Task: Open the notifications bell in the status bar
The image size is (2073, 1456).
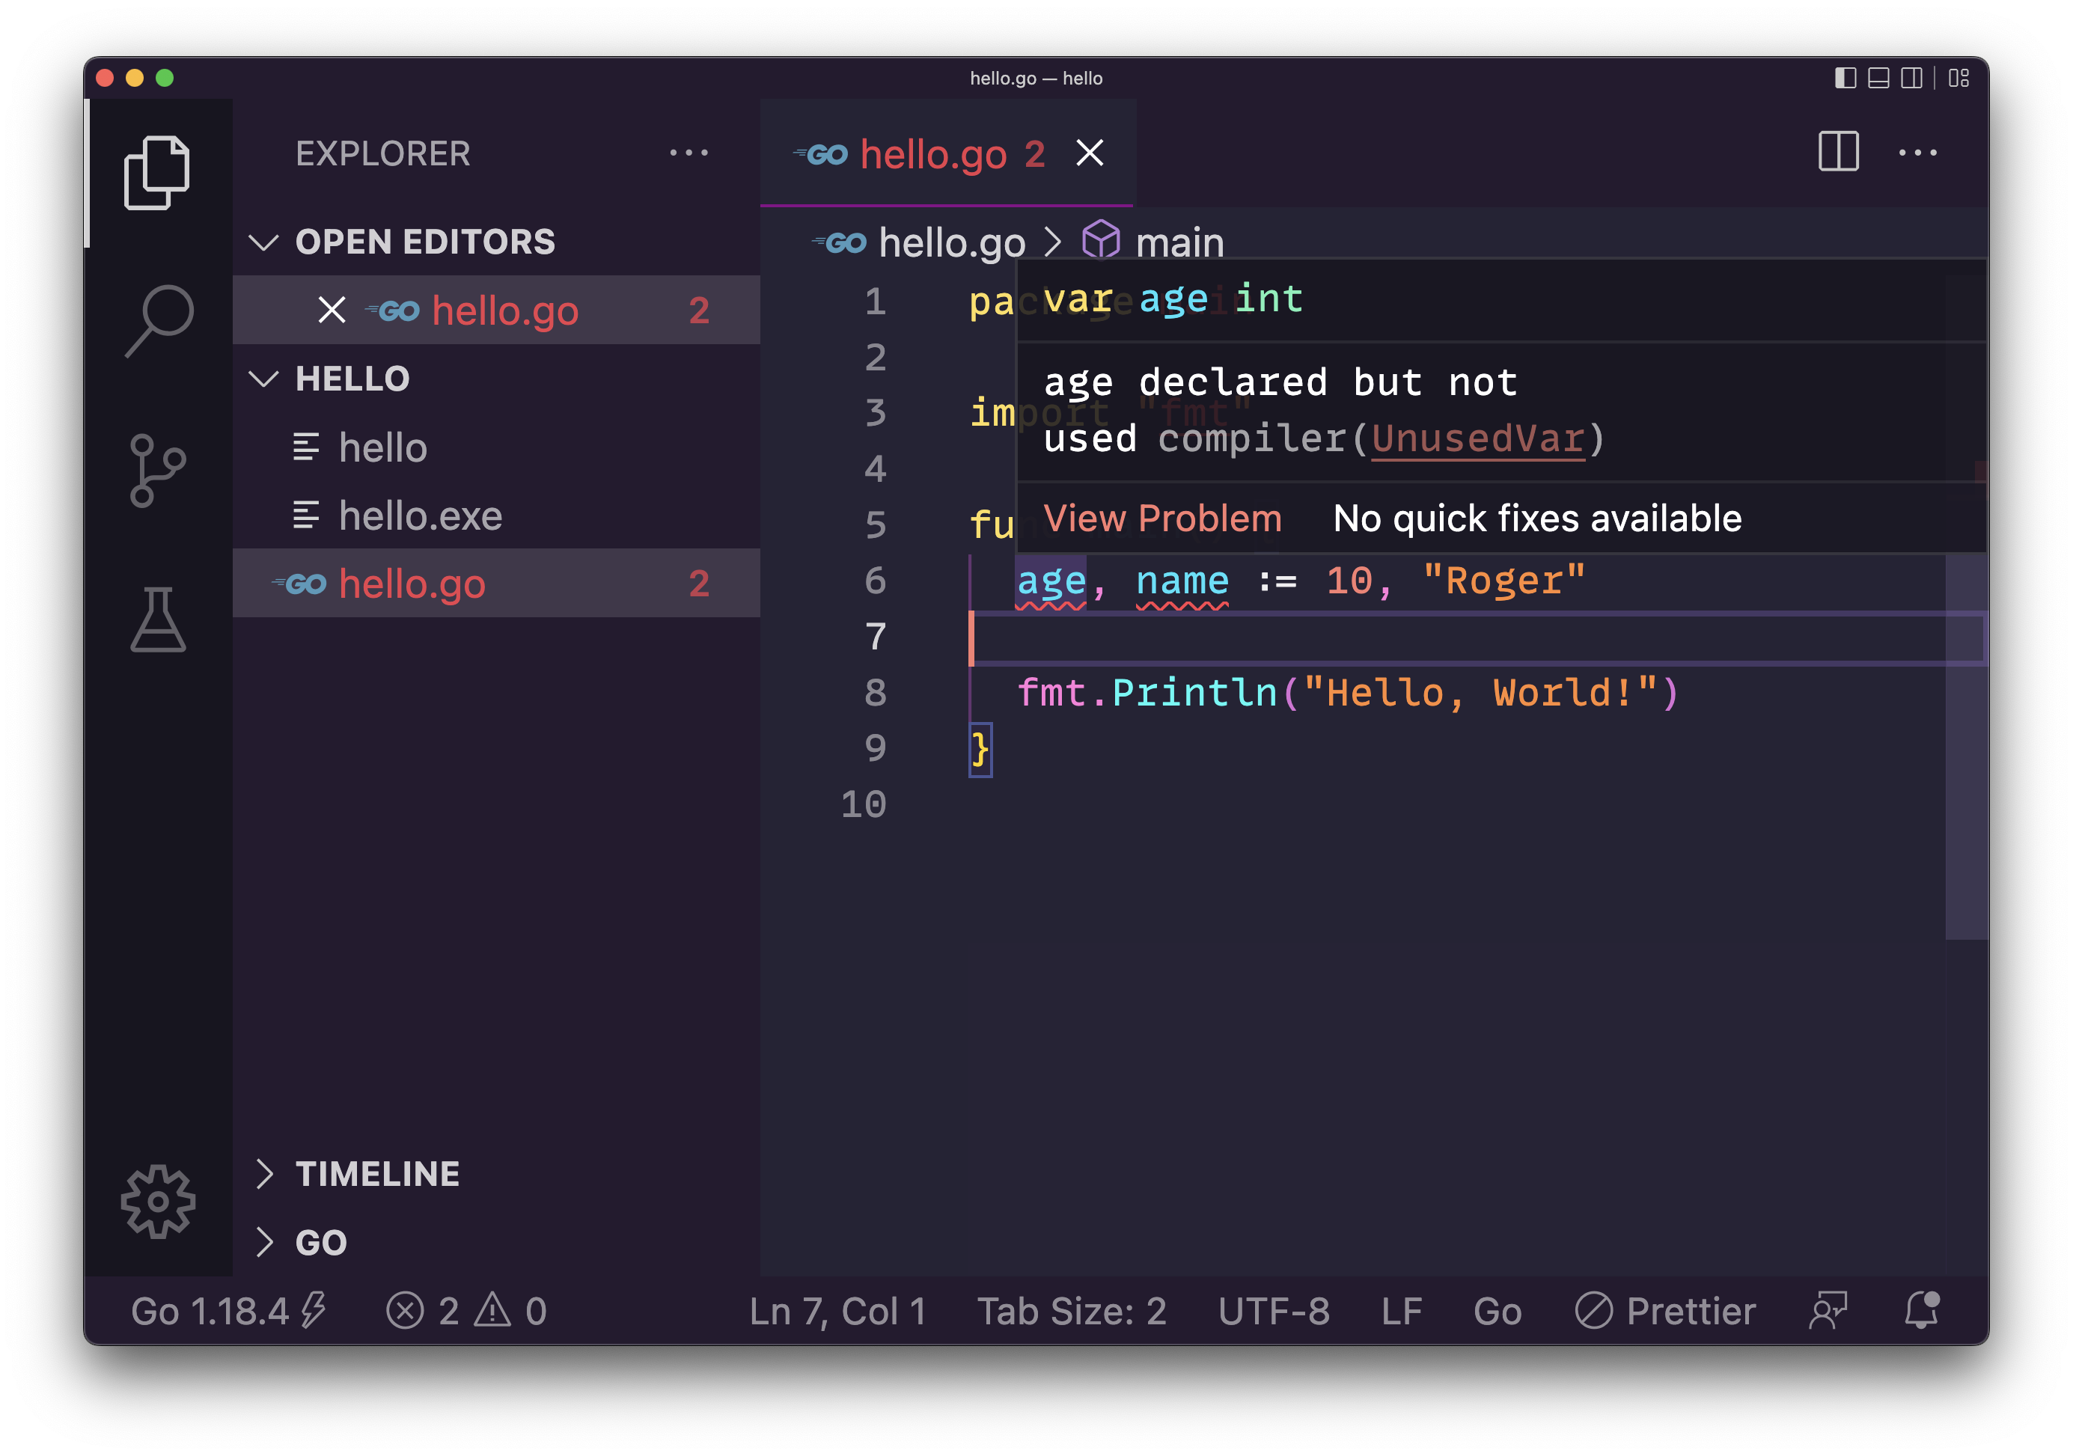Action: pyautogui.click(x=1921, y=1311)
